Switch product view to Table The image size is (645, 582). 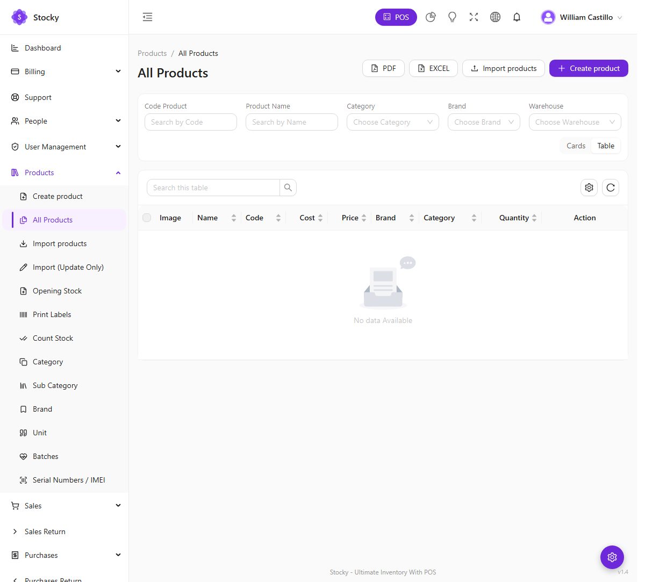pyautogui.click(x=606, y=146)
